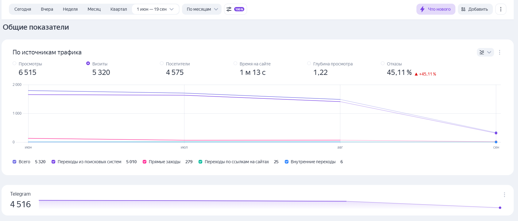
Task: Select the Просмотры metric radio button
Action: coord(14,64)
